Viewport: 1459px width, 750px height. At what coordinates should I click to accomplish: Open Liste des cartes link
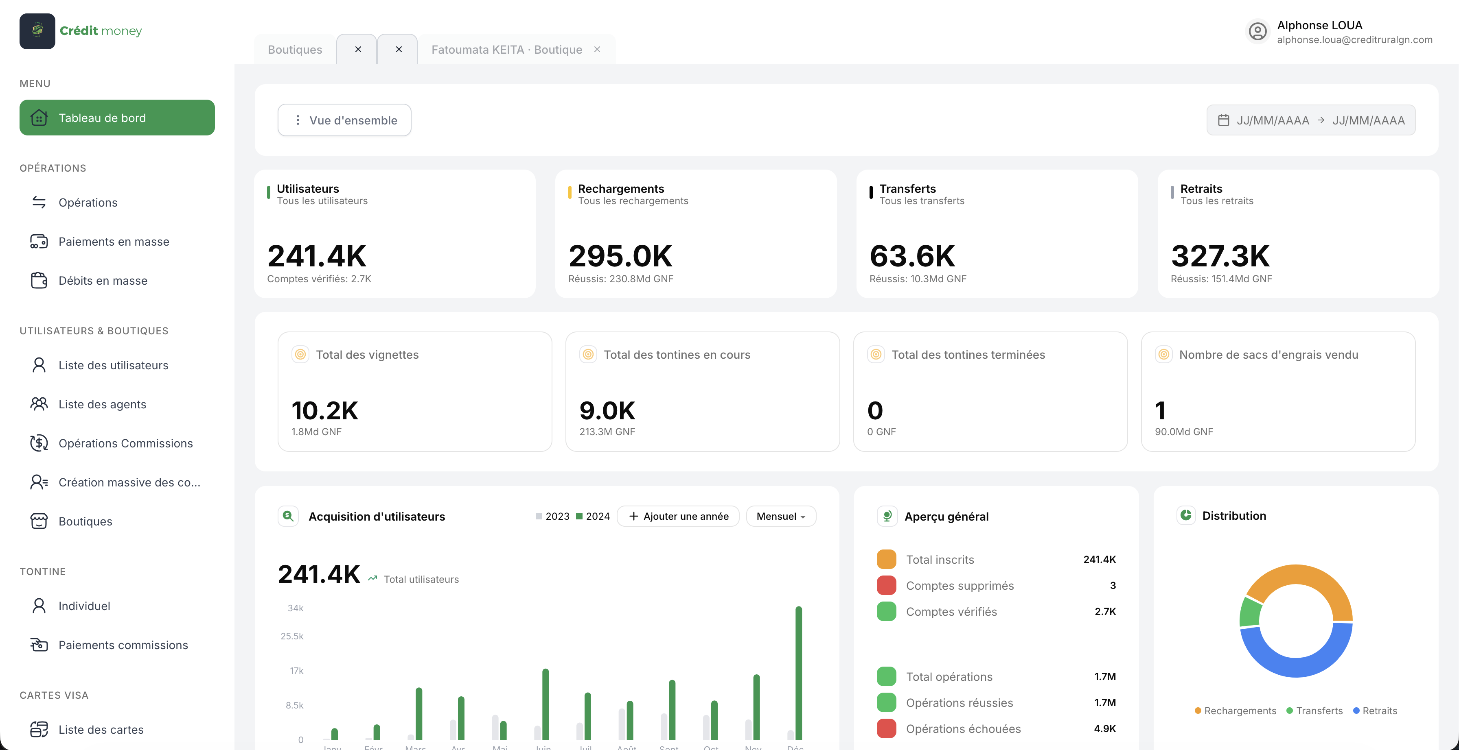click(117, 730)
